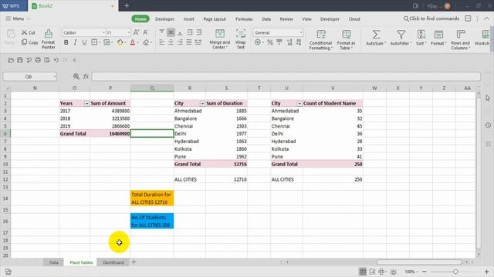Click the zoom out minus button
The height and width of the screenshot is (277, 494).
click(425, 272)
